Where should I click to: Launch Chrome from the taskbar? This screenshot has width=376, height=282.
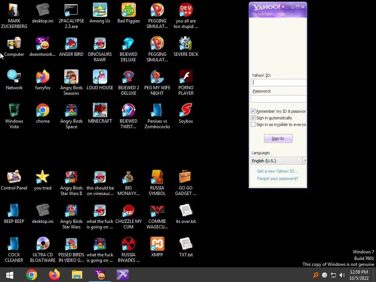click(32, 275)
